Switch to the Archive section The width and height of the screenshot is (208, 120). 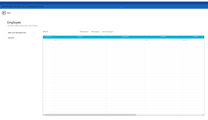tap(11, 38)
